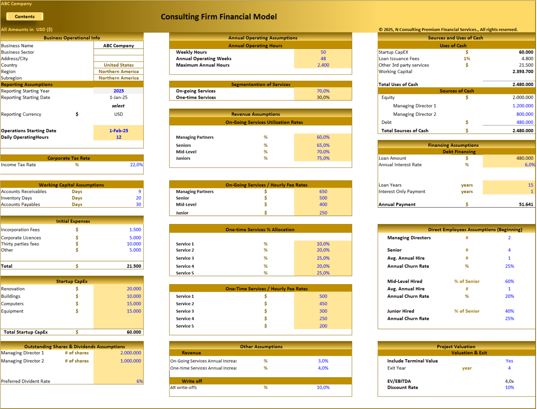The image size is (537, 409).
Task: Select Service 2 hourly fee 450
Action: (323, 304)
